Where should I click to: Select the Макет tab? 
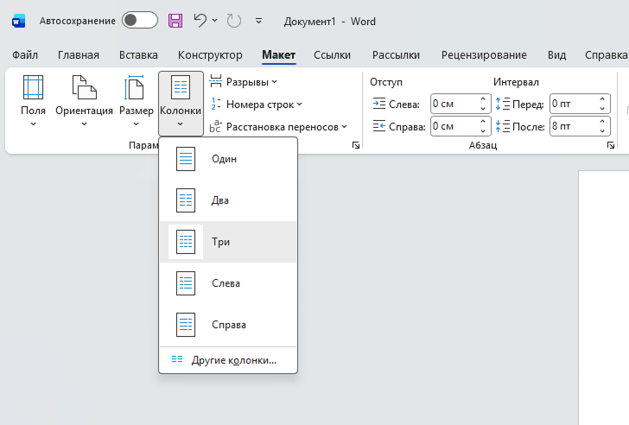pyautogui.click(x=279, y=55)
